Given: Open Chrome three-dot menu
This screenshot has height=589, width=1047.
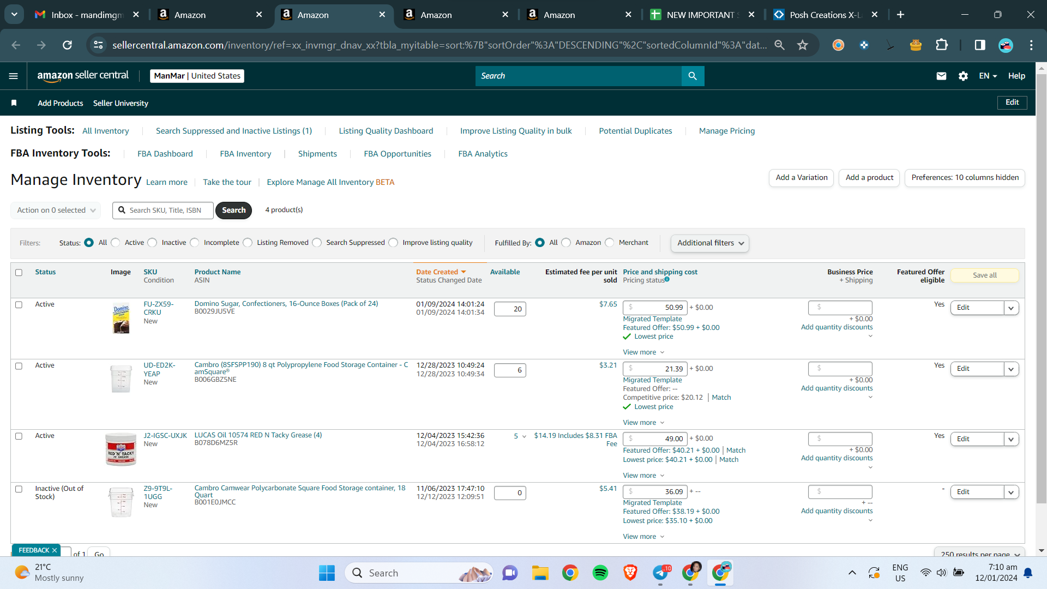Looking at the screenshot, I should click(1031, 45).
